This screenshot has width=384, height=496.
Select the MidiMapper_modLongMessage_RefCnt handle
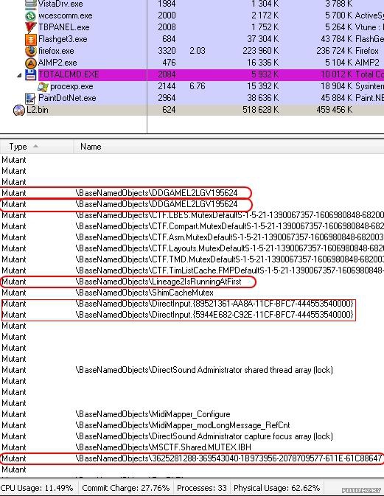[183, 425]
